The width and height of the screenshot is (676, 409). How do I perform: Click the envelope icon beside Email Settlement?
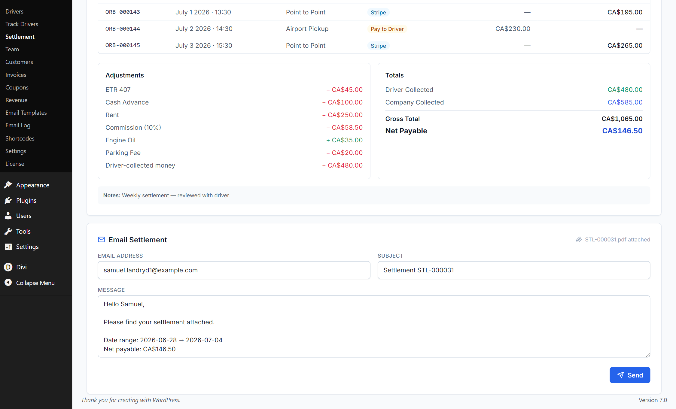[102, 240]
